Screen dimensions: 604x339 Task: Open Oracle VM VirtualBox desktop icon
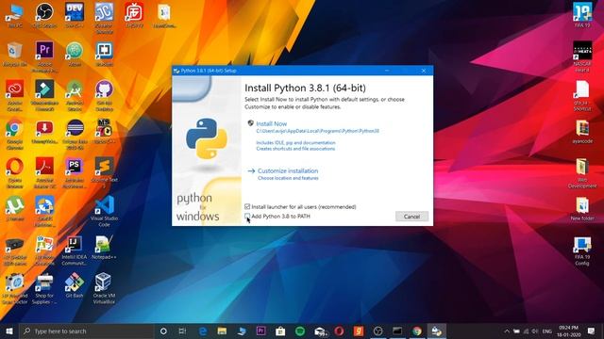[104, 288]
